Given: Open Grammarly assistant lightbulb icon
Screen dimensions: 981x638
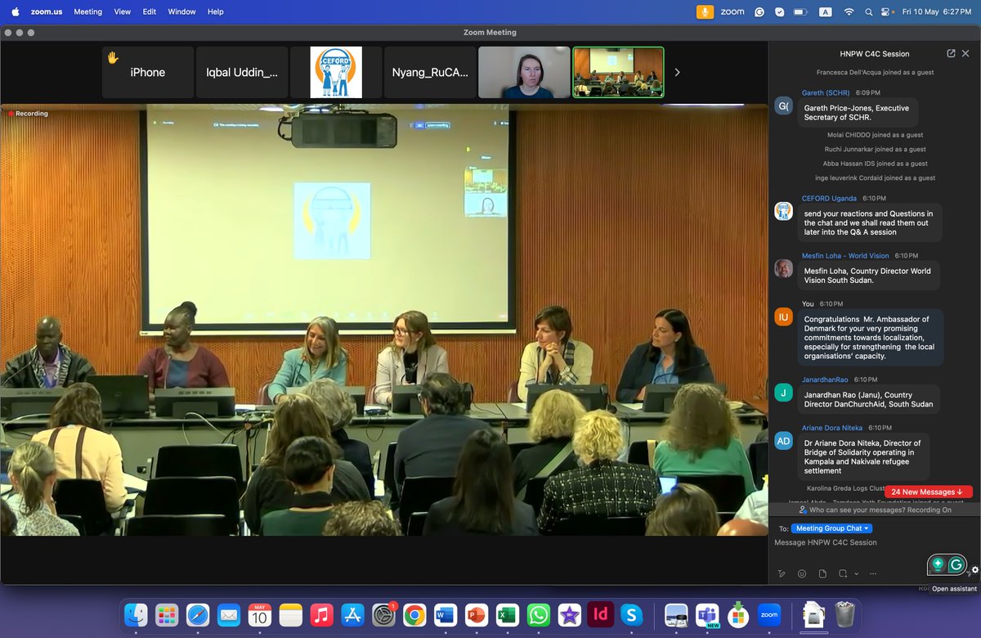Looking at the screenshot, I should tap(938, 564).
